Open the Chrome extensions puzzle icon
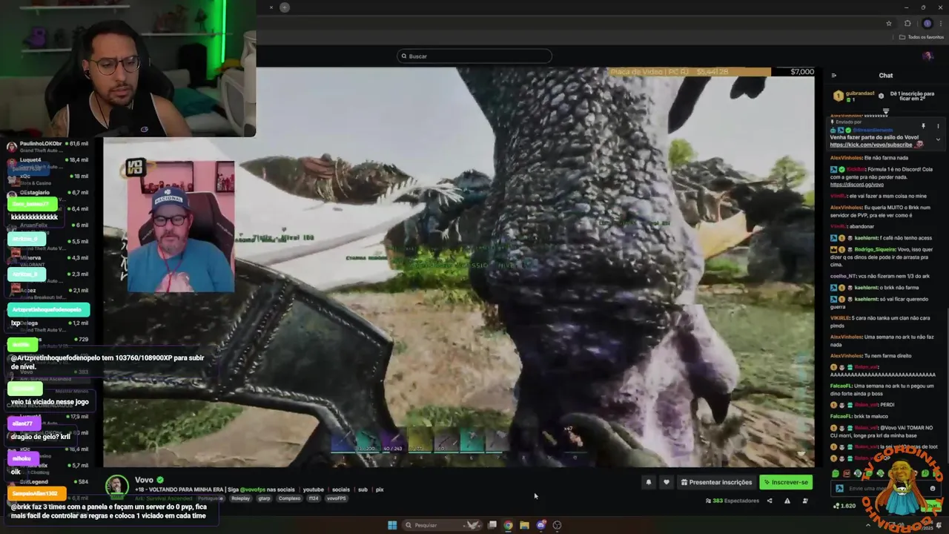Screen dimensions: 949x534 (x=907, y=23)
